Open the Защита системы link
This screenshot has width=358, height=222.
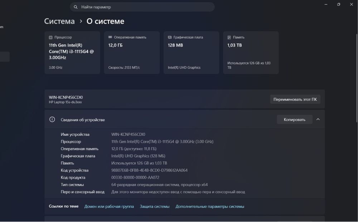pyautogui.click(x=155, y=207)
